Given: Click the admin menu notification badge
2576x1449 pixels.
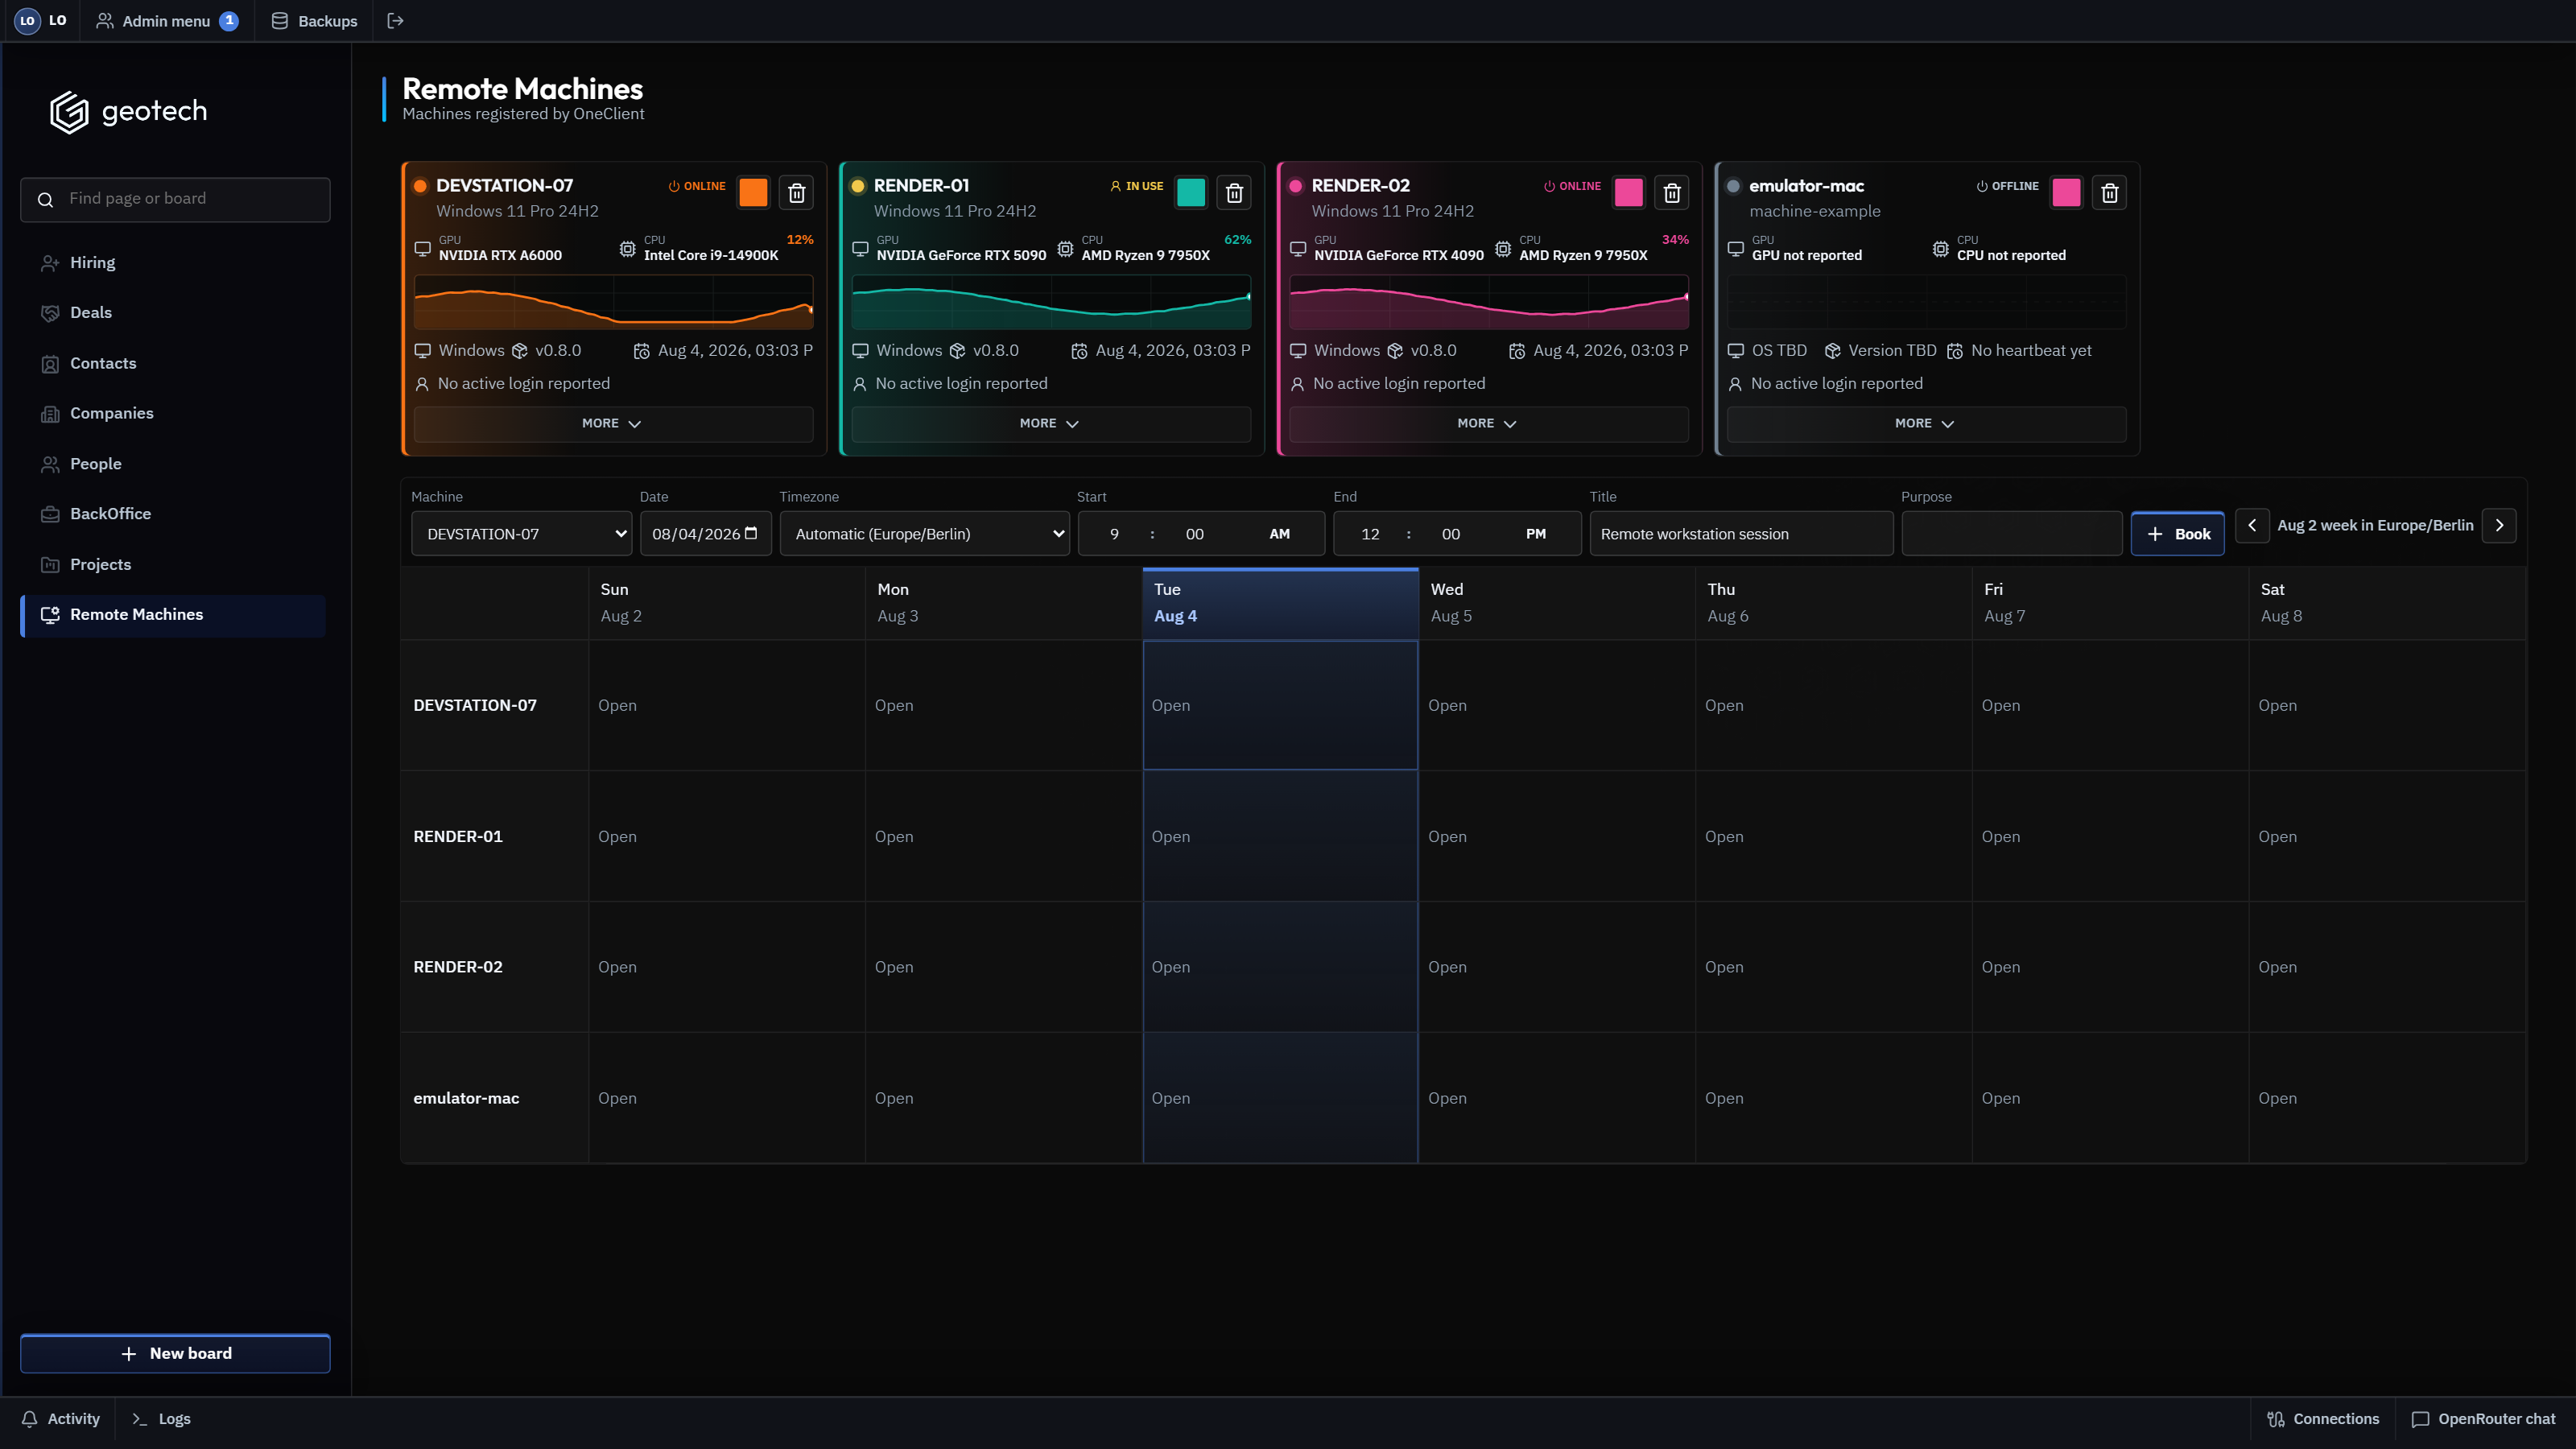Looking at the screenshot, I should (x=229, y=21).
